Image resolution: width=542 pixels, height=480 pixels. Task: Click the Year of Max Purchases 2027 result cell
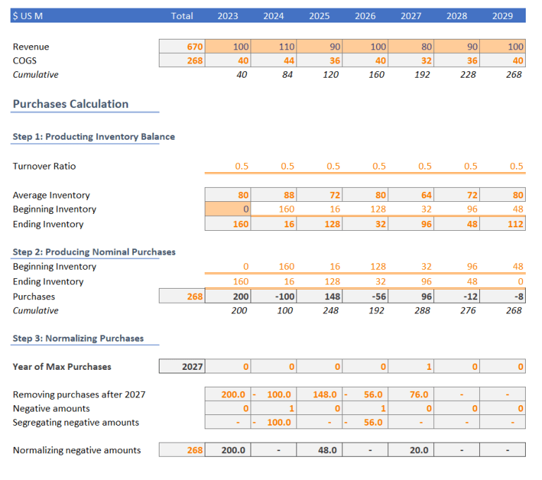coord(182,366)
